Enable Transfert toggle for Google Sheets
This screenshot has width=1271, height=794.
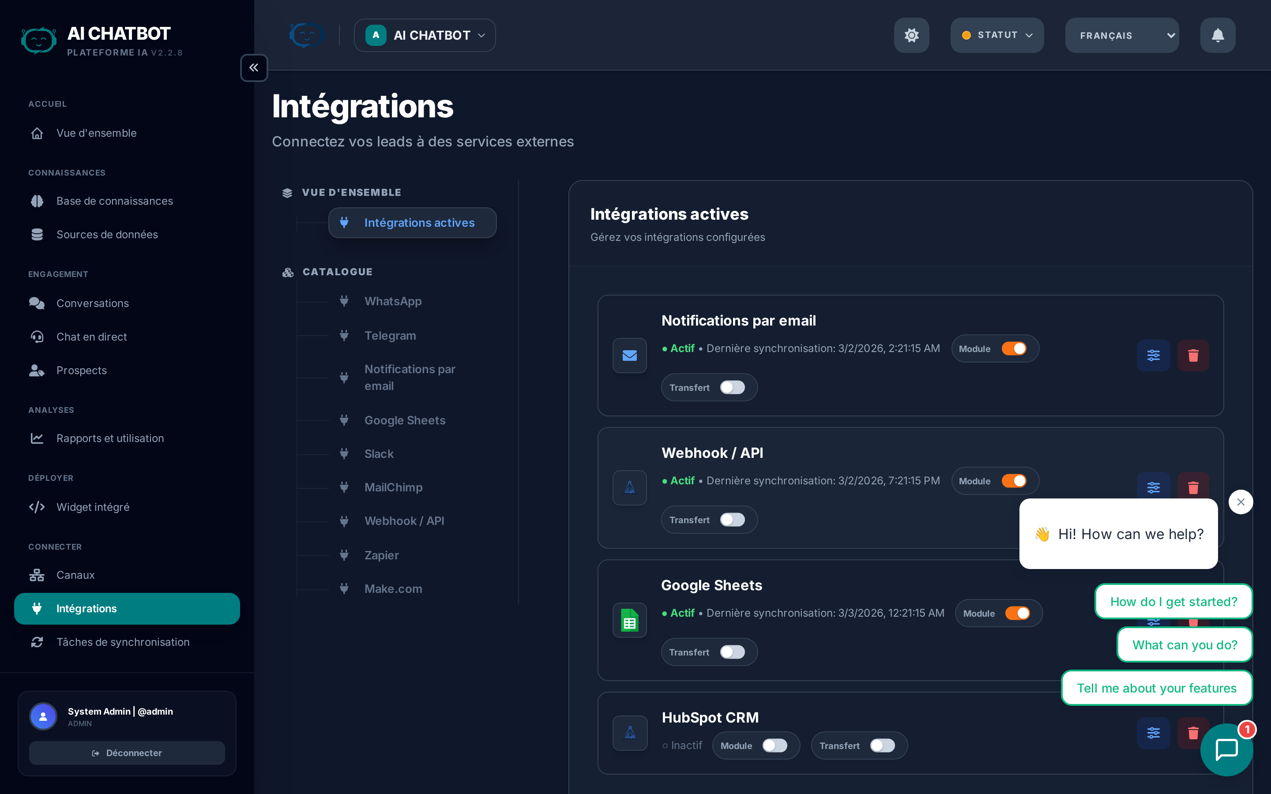(732, 652)
